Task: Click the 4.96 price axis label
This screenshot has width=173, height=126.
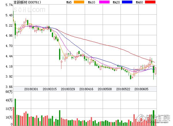Action: [9, 36]
